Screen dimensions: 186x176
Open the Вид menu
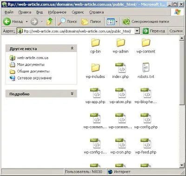(x=40, y=12)
